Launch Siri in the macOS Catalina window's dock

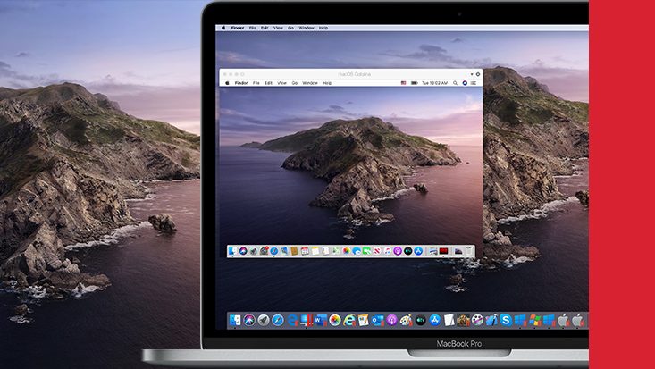click(x=243, y=251)
